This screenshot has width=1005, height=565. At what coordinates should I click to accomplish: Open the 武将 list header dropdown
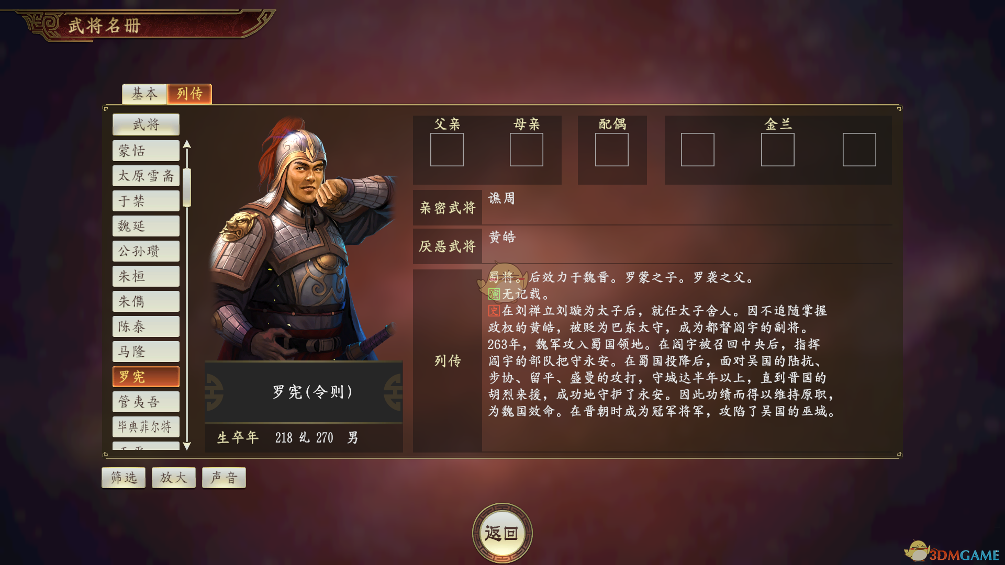tap(146, 125)
